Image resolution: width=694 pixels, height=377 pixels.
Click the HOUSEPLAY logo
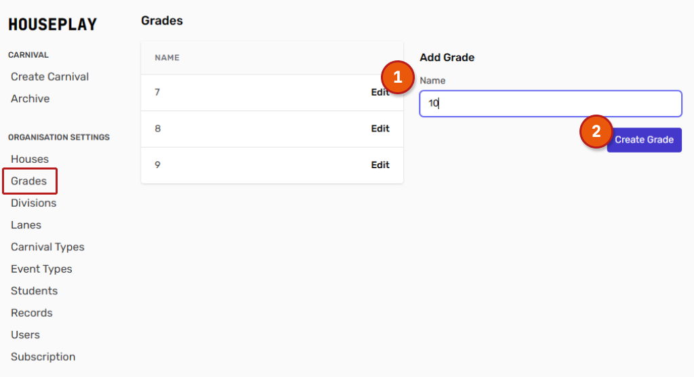(52, 24)
